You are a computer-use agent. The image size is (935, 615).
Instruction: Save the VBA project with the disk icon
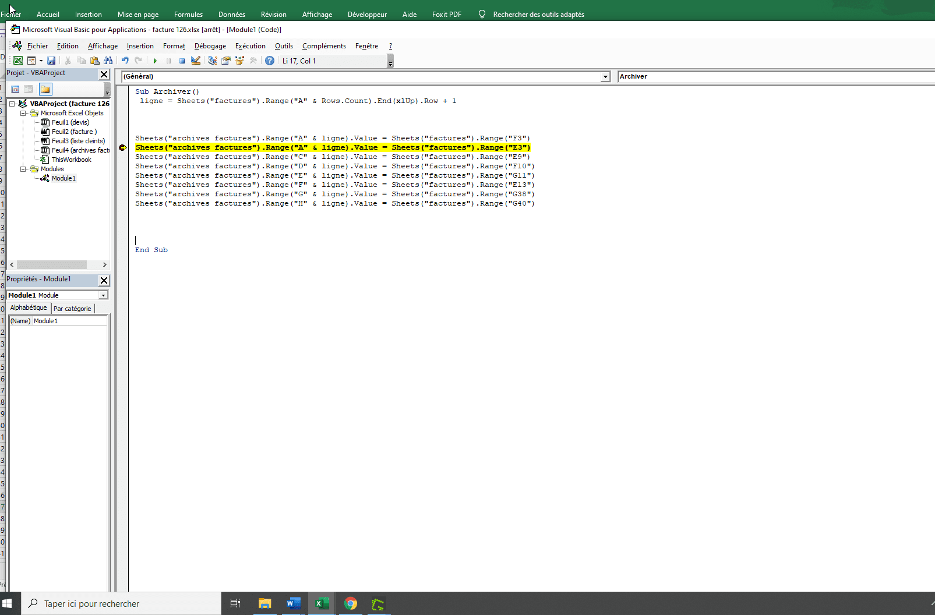click(x=51, y=61)
